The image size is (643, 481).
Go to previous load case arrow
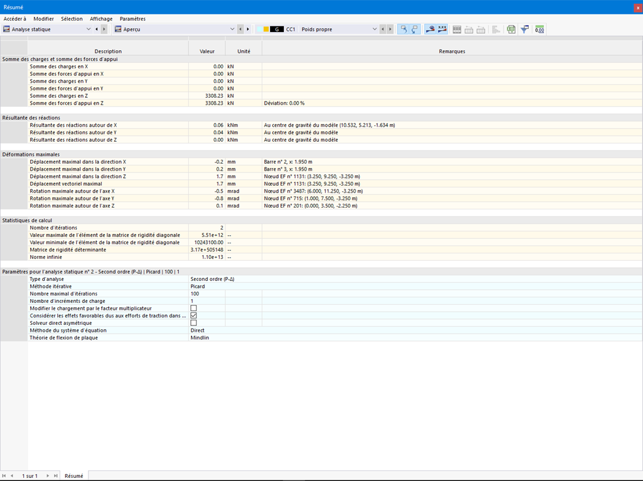[382, 29]
